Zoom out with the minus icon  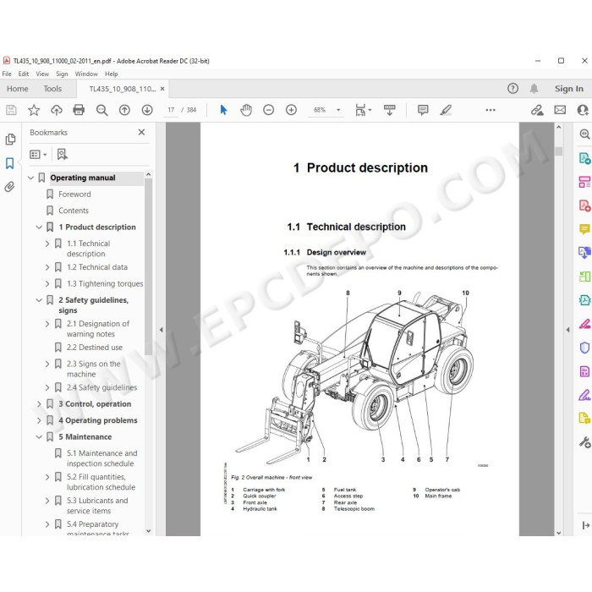[x=268, y=110]
